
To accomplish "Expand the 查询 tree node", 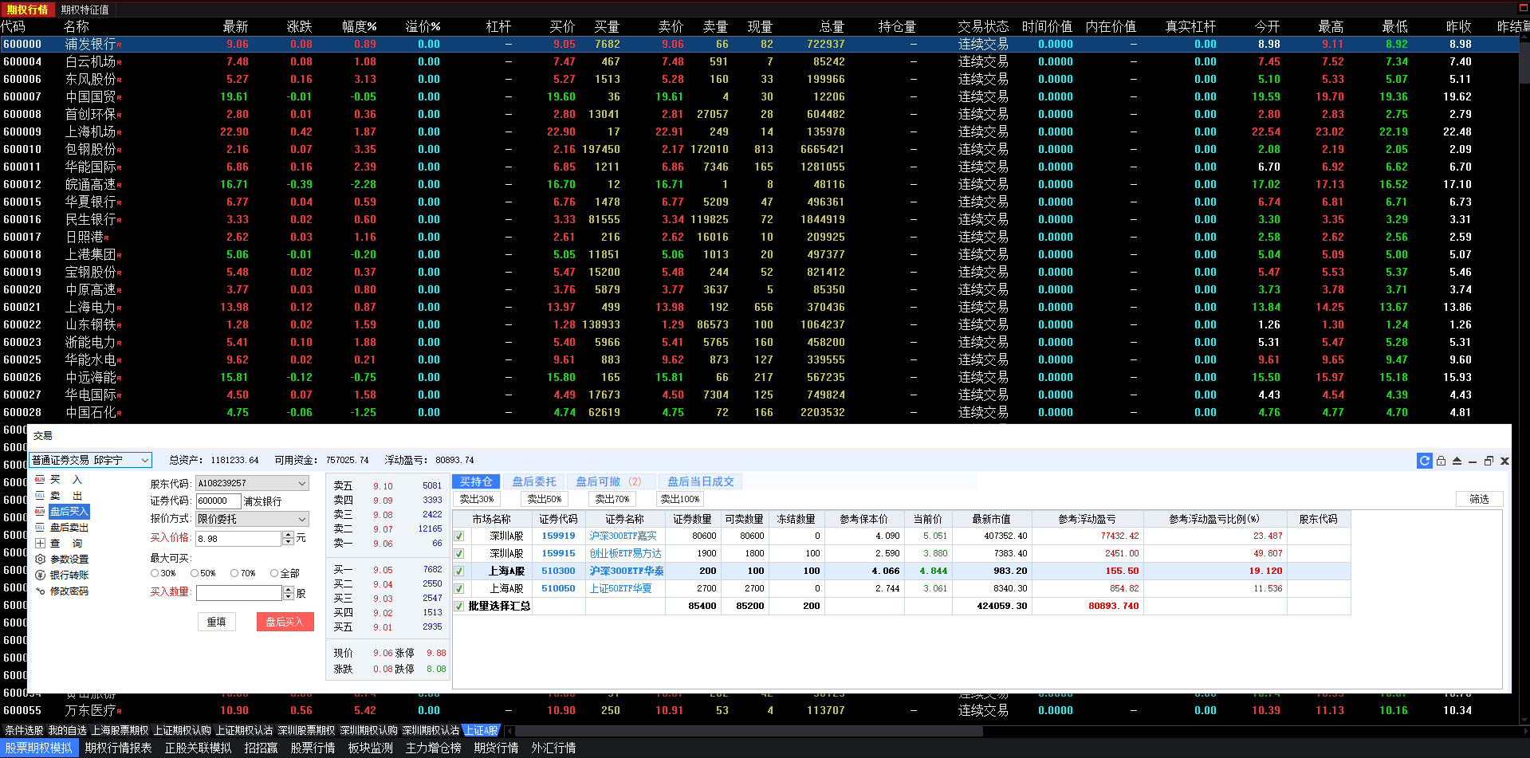I will 40,544.
